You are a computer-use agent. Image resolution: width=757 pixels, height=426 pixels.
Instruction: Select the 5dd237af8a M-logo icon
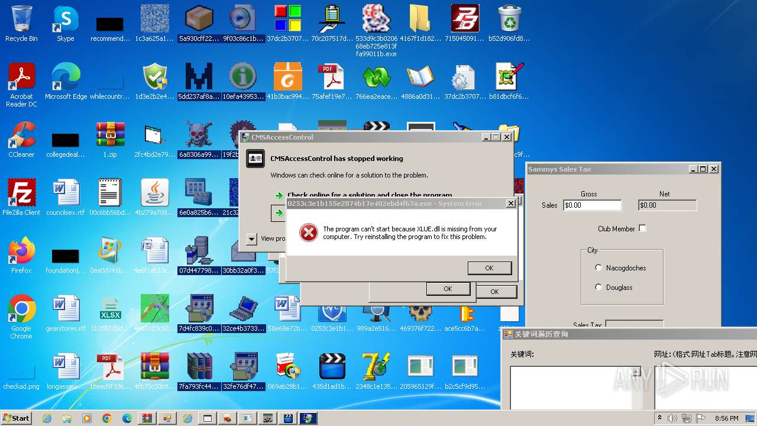(199, 82)
